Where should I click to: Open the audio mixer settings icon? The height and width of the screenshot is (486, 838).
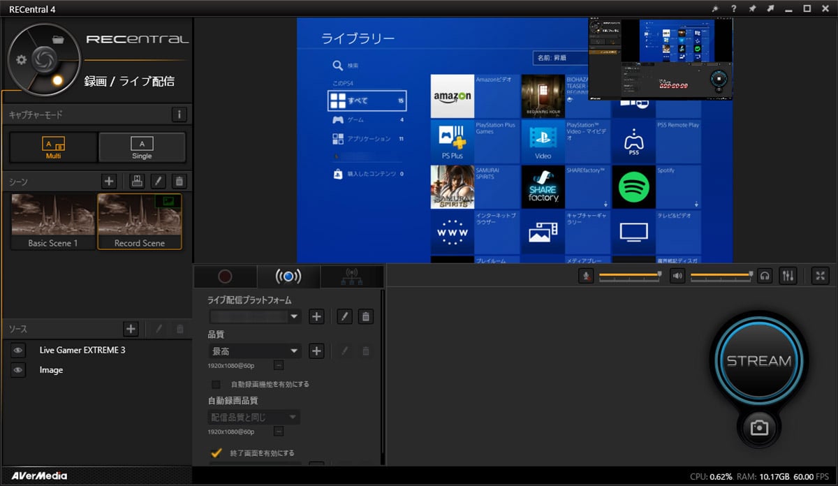(x=788, y=276)
